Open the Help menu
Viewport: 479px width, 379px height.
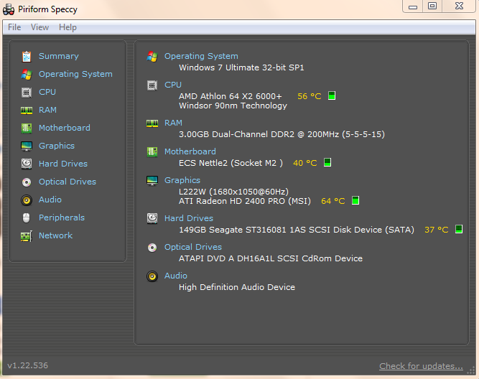pos(68,27)
